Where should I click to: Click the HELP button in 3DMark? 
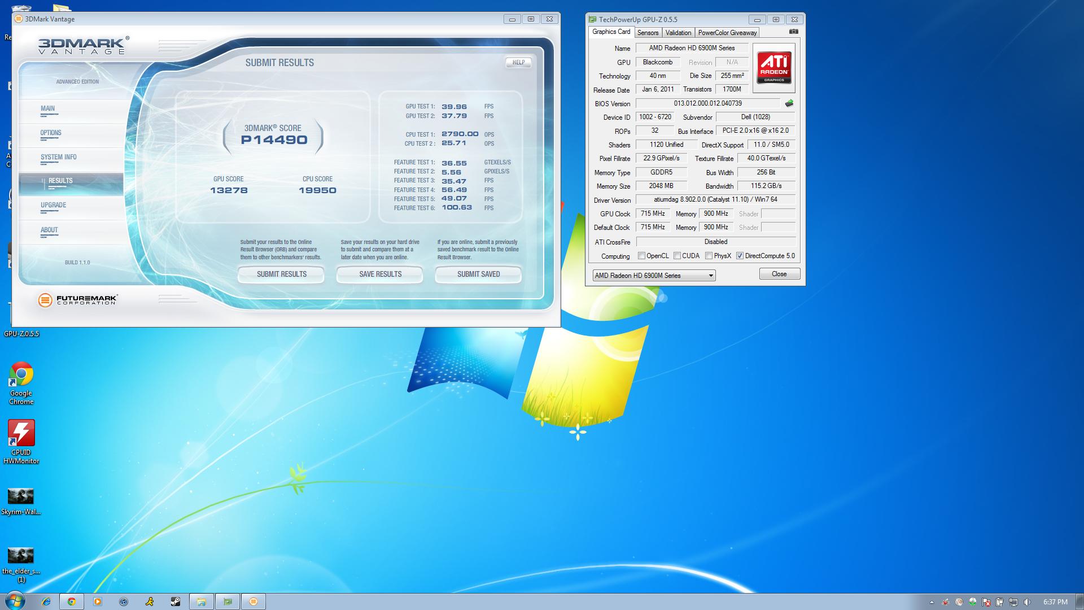pos(518,63)
